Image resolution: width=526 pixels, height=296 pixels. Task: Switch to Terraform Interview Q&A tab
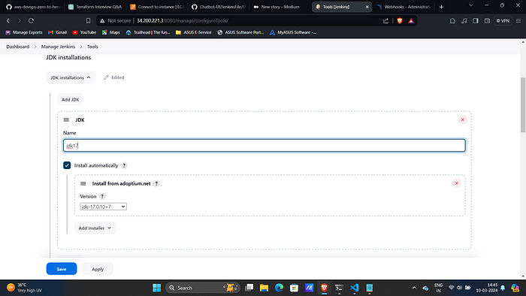point(95,7)
